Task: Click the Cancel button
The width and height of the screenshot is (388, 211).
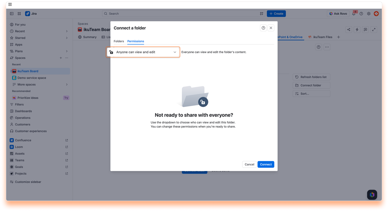Action: click(x=249, y=165)
